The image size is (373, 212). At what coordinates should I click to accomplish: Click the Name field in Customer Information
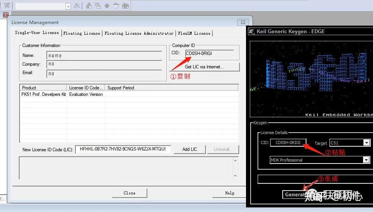(104, 55)
